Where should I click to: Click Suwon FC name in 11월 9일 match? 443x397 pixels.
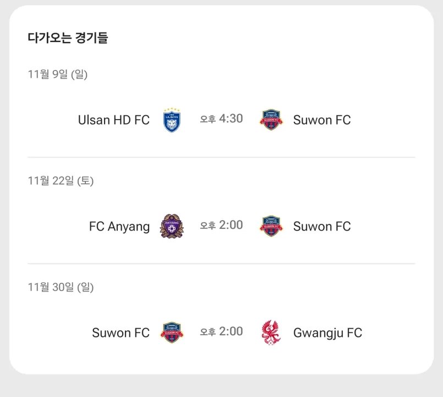coord(322,120)
